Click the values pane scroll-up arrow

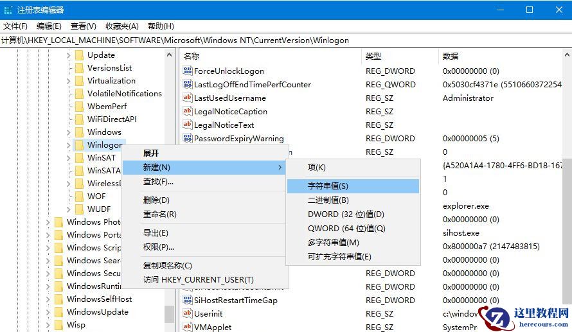(568, 55)
